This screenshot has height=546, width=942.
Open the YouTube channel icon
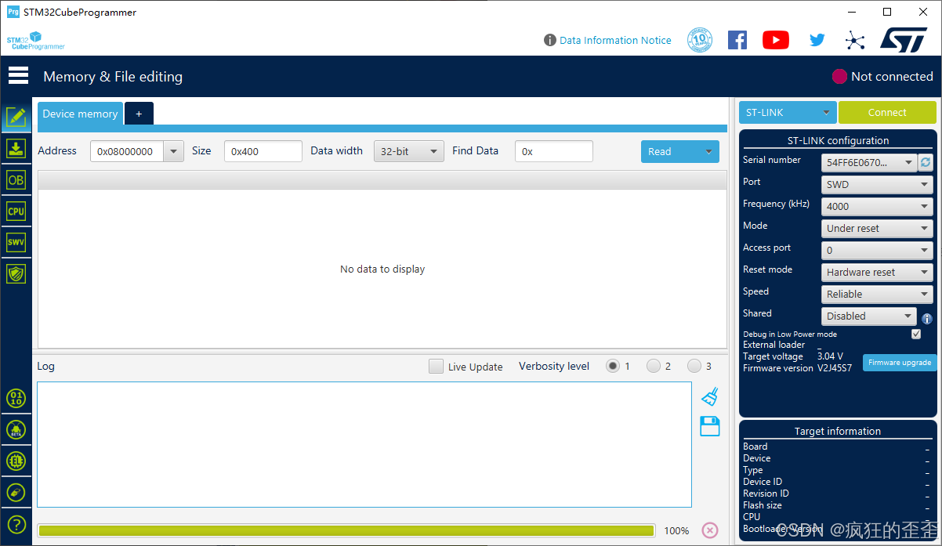(776, 40)
